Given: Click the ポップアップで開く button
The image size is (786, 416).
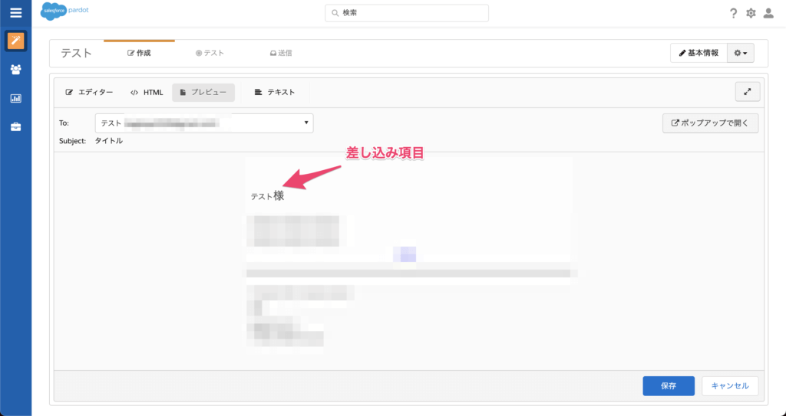Looking at the screenshot, I should [x=710, y=123].
